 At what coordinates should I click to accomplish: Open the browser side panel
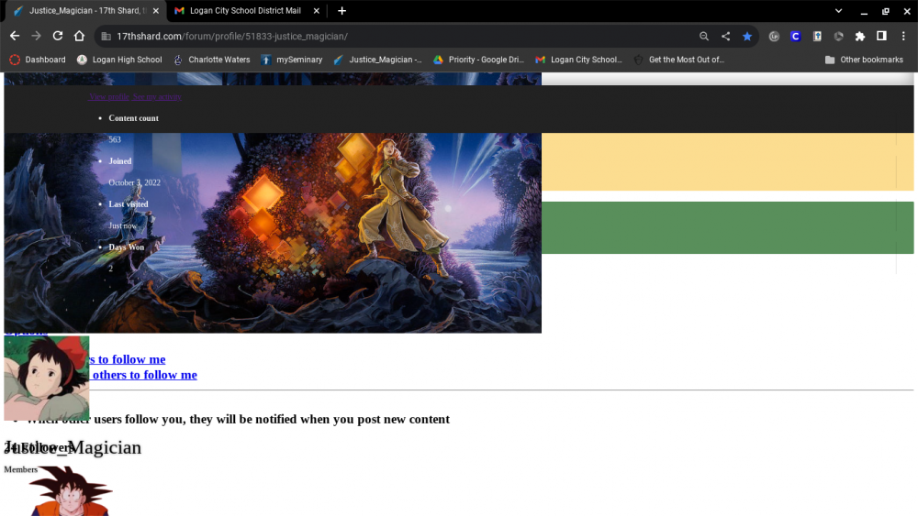(881, 37)
